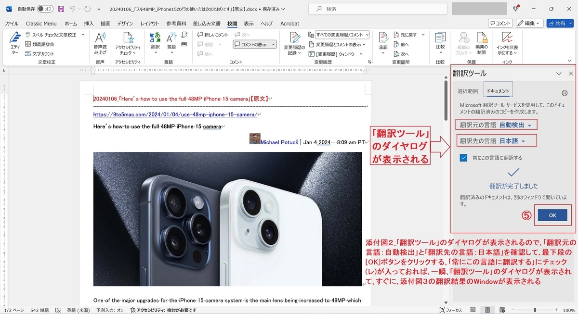Click the iPhone 15 camera image
578x314 pixels.
[x=227, y=219]
